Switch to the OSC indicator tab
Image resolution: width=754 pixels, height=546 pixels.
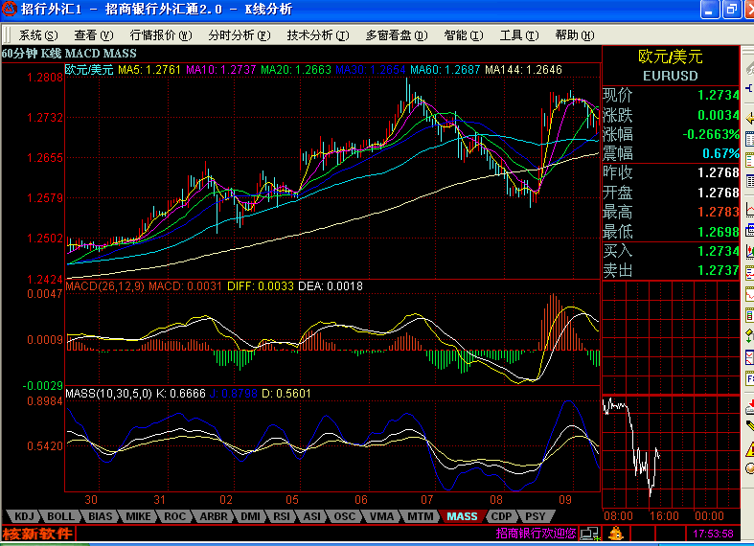click(x=344, y=516)
